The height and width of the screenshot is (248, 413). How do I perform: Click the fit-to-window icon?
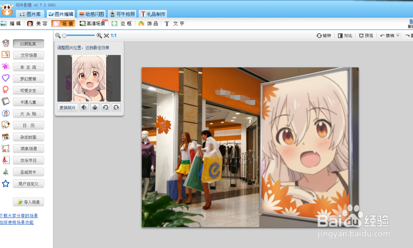coord(107,35)
